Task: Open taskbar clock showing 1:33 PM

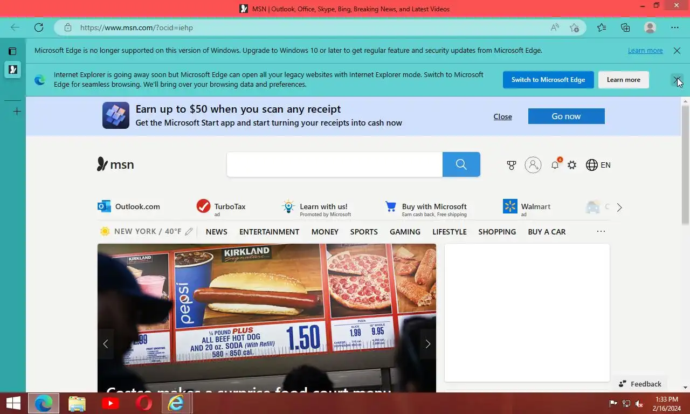Action: [x=667, y=403]
